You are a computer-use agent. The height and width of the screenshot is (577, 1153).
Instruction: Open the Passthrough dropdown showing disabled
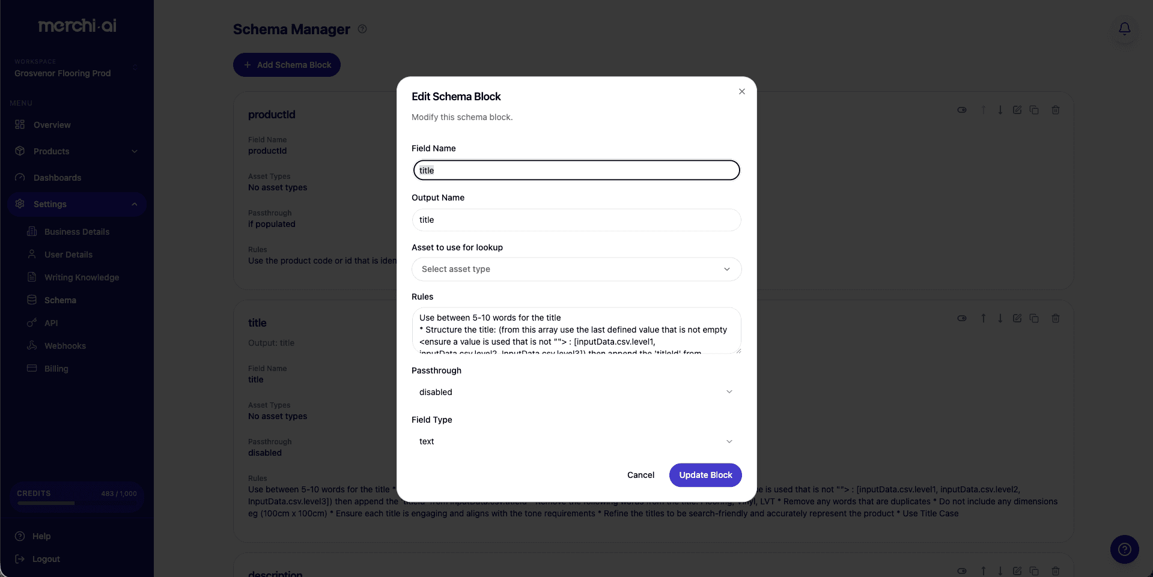tap(576, 391)
